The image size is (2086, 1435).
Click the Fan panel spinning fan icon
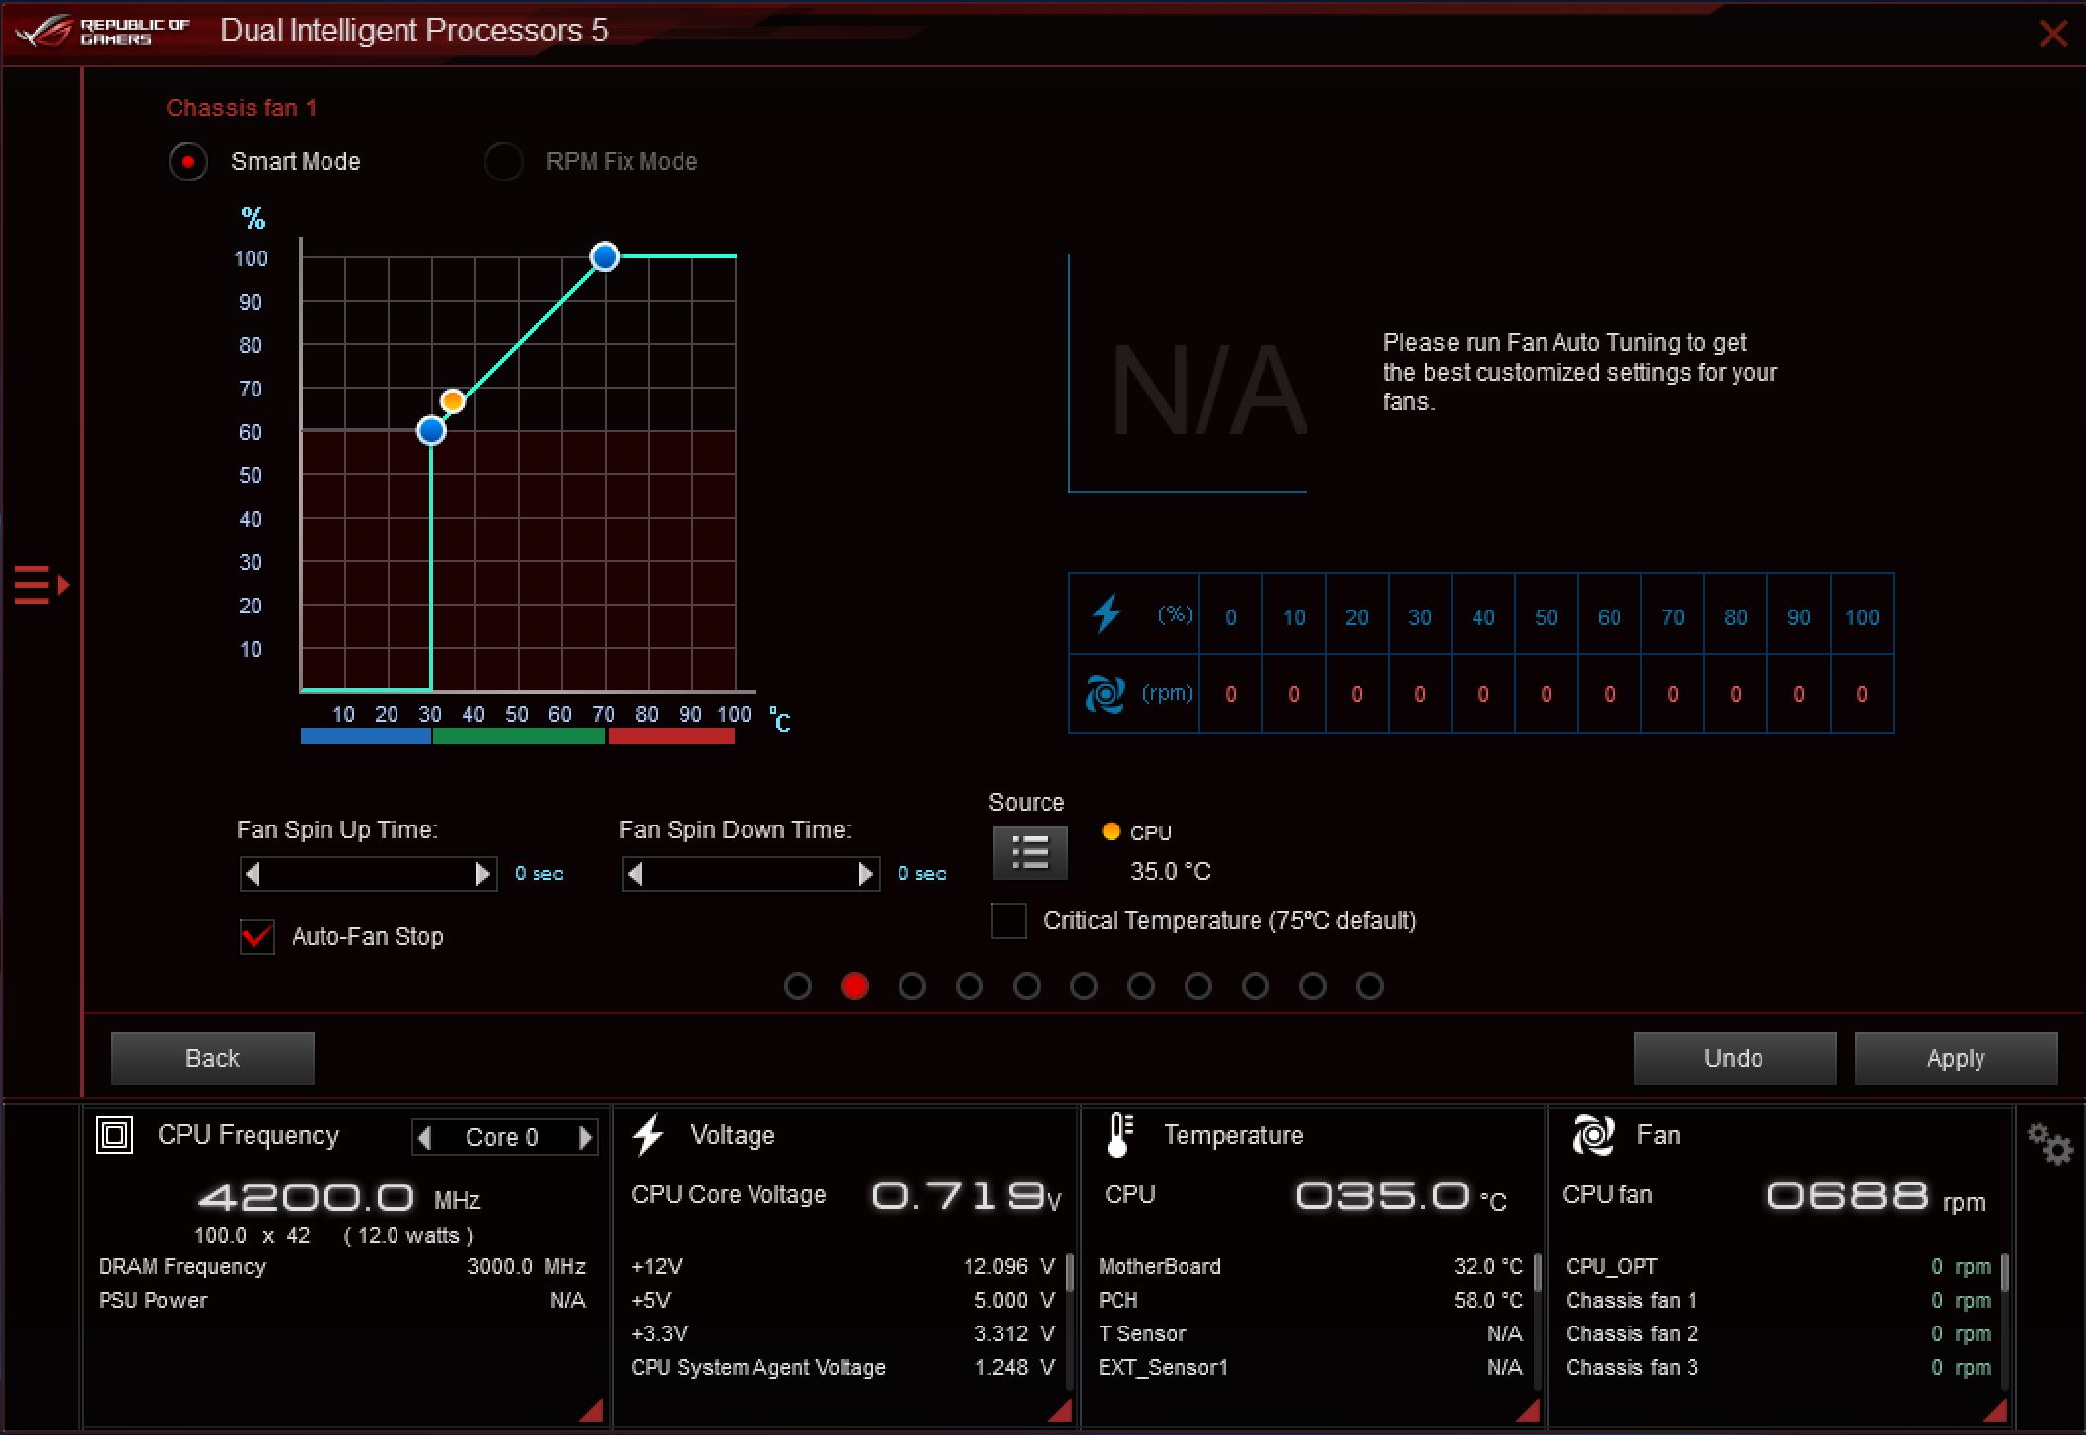click(1592, 1135)
